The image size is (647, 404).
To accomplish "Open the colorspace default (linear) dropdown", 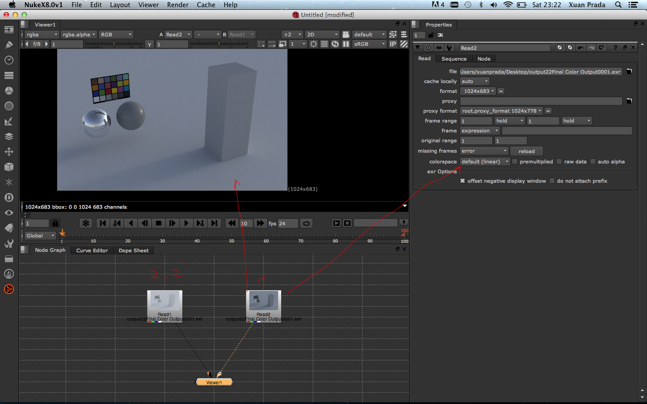I will 485,162.
